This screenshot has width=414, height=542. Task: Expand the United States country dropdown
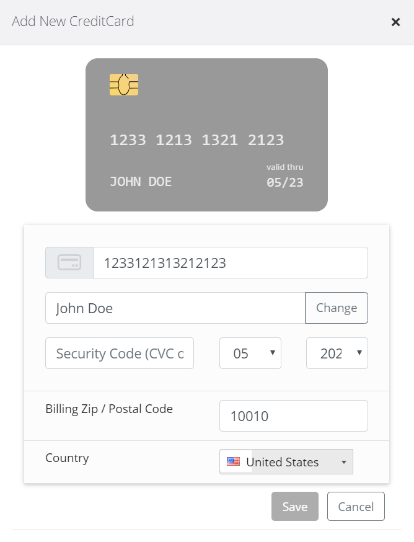tap(286, 462)
